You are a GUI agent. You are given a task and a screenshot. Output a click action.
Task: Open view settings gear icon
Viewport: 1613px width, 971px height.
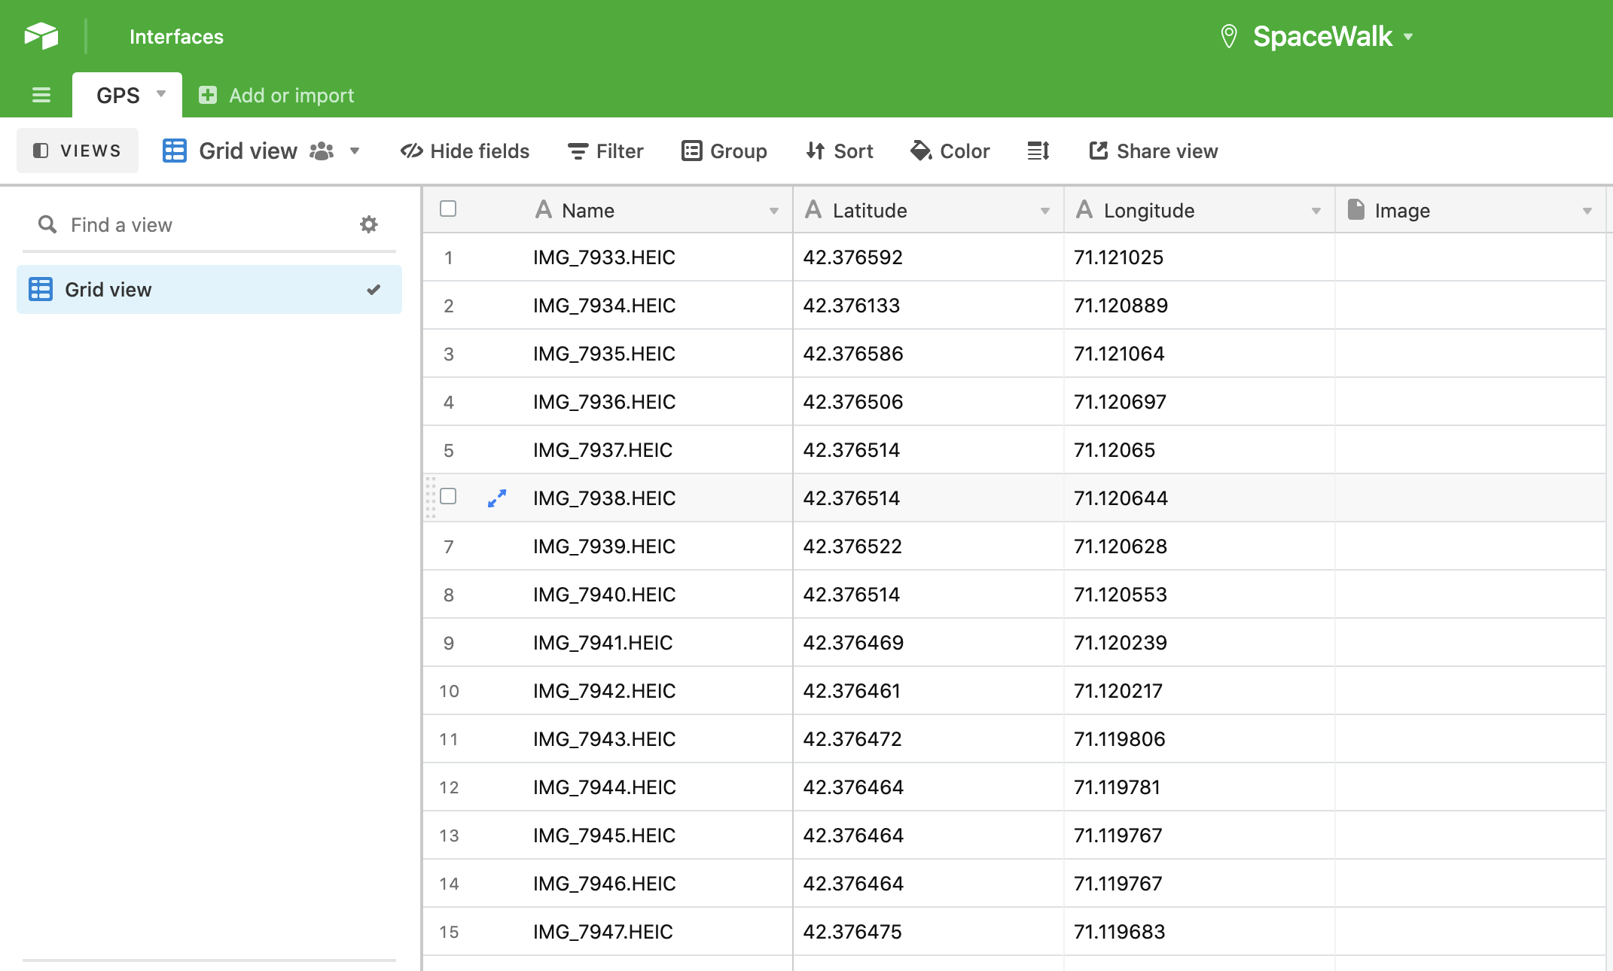368,224
